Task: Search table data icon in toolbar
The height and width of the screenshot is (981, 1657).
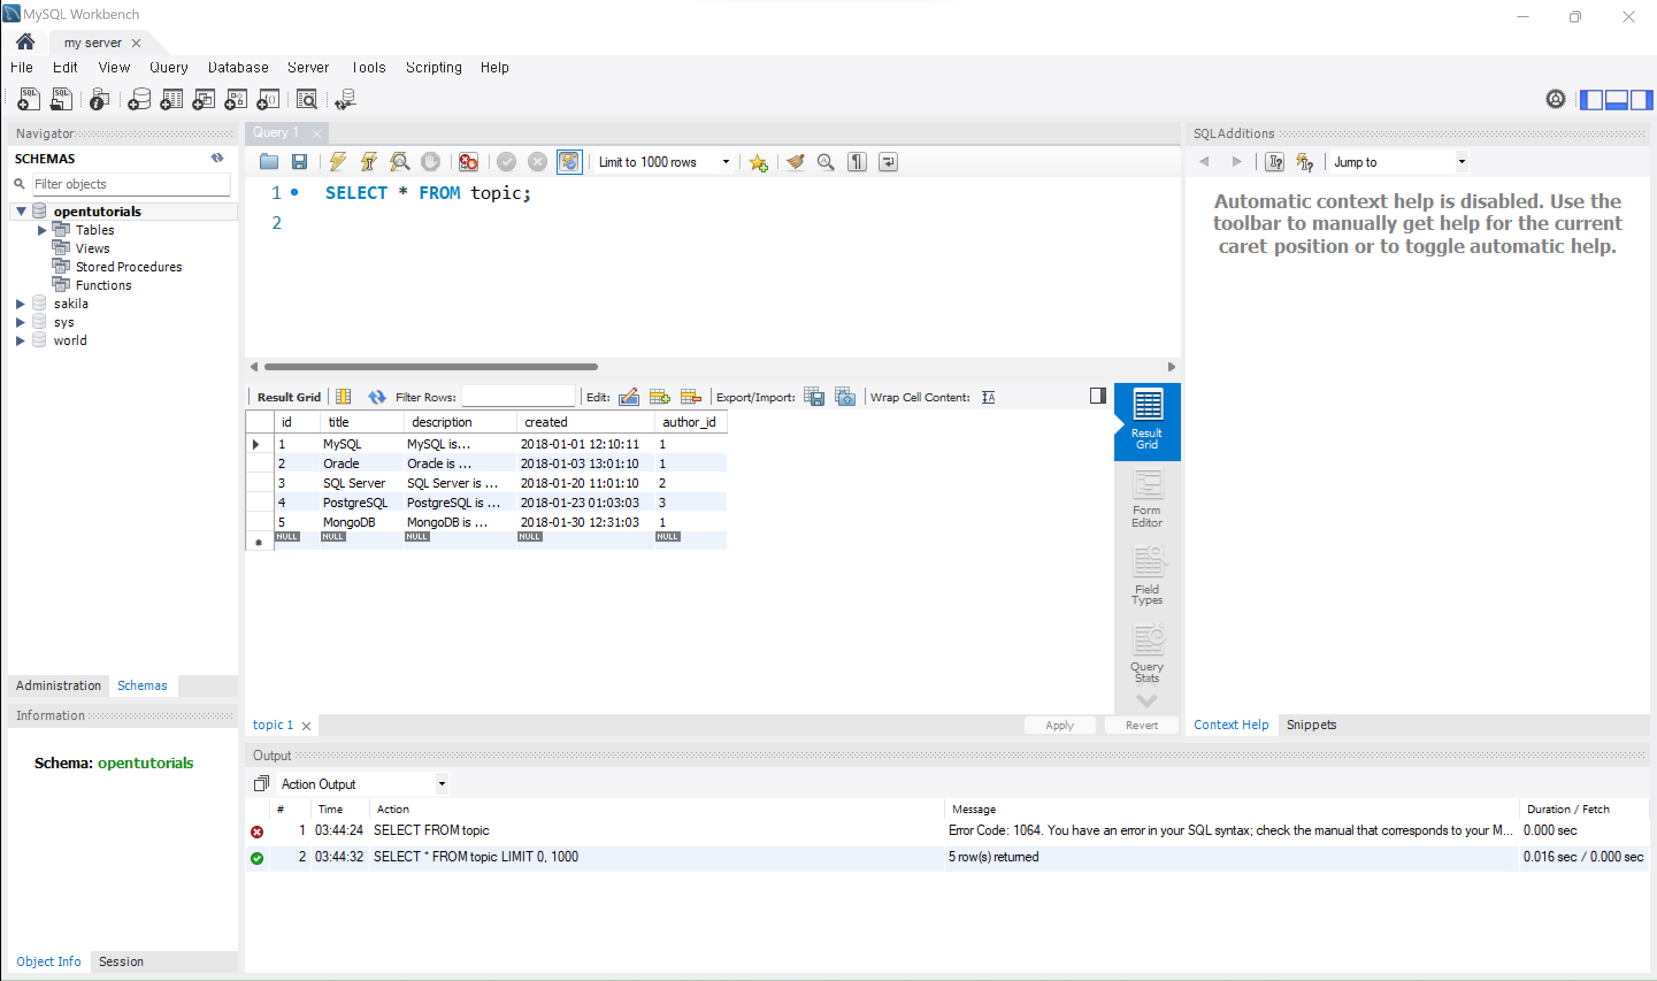Action: click(306, 99)
